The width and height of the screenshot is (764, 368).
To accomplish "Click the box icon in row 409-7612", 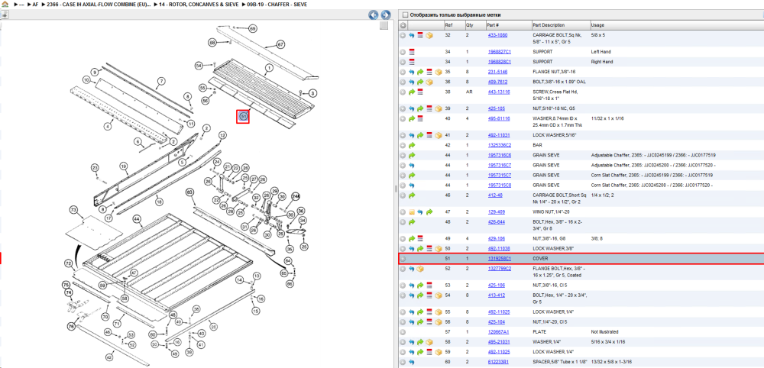I will pyautogui.click(x=429, y=82).
